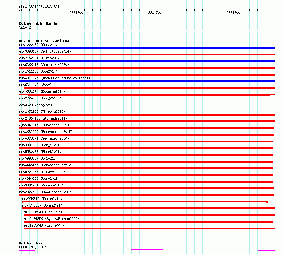Viewport: 284px width, 254px height.
Task: Click the magenta LRRN1 gene line
Action: tap(147, 250)
